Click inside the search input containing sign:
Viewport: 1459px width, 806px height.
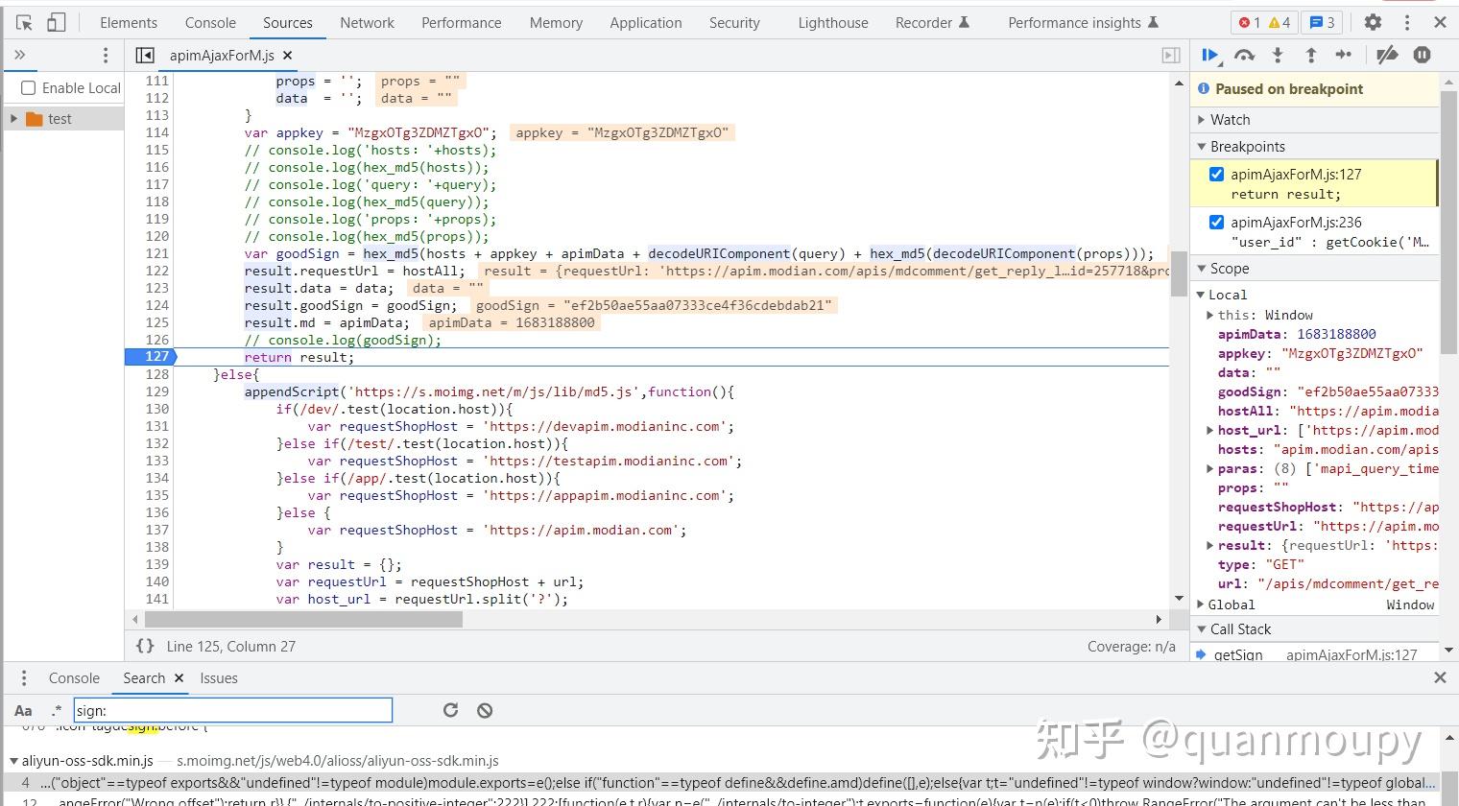coord(230,710)
